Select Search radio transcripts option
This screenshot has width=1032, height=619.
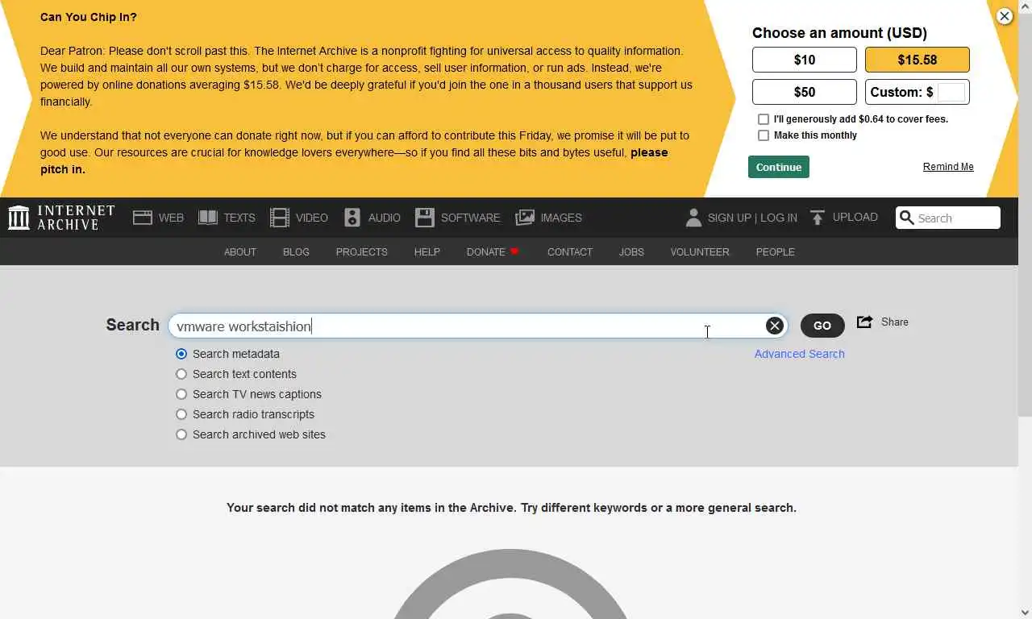coord(181,414)
